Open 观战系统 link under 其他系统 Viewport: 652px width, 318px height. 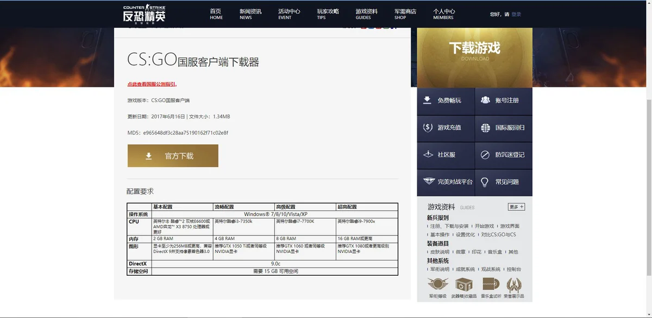pyautogui.click(x=491, y=269)
